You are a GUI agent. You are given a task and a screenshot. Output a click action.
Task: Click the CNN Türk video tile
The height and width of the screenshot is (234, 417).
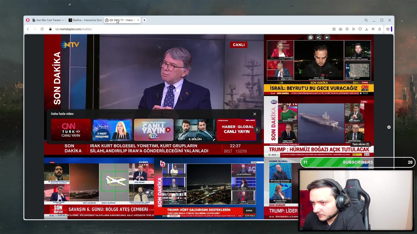pos(319,65)
